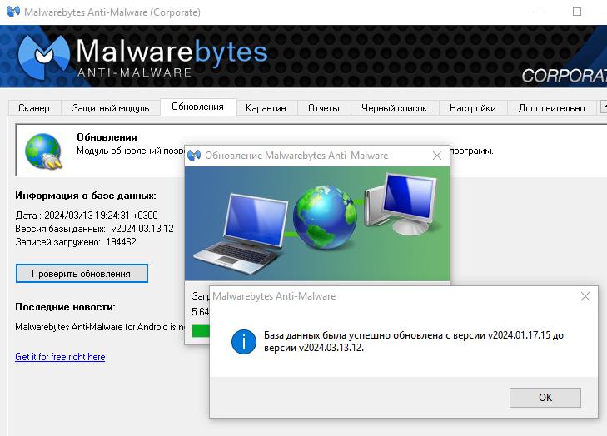607x436 pixels.
Task: Click the Записей загружено 194462 text
Action: click(x=76, y=242)
